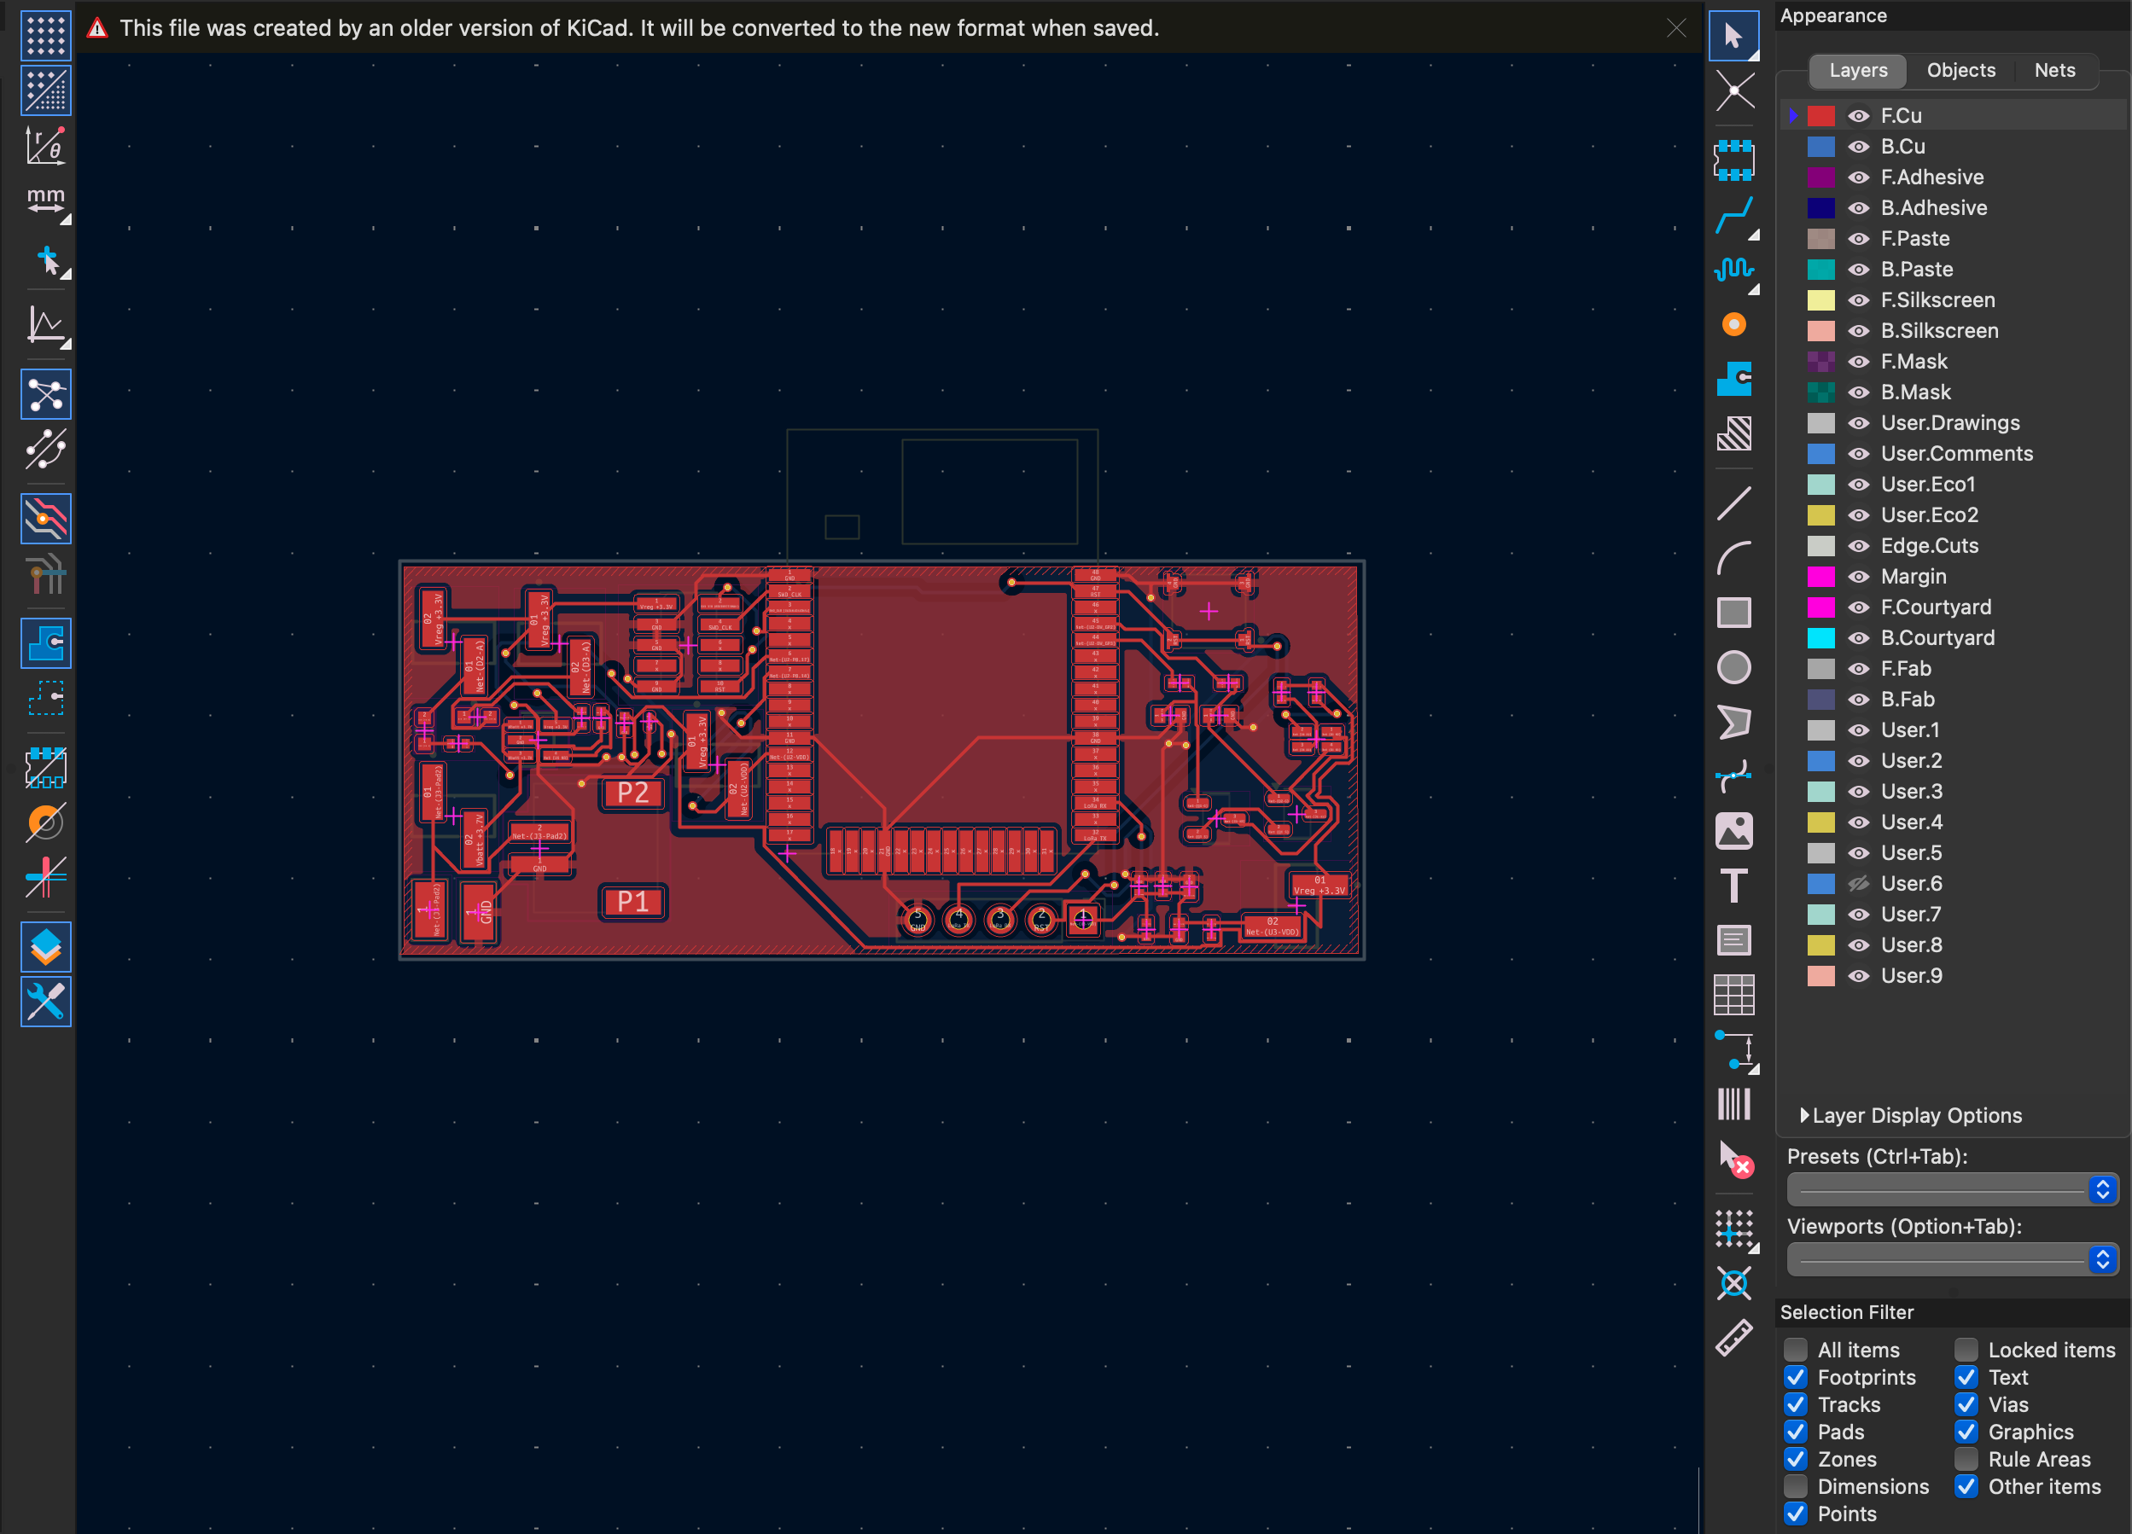Toggle the net inspector highlight icon
This screenshot has height=1534, width=2132.
[x=45, y=519]
